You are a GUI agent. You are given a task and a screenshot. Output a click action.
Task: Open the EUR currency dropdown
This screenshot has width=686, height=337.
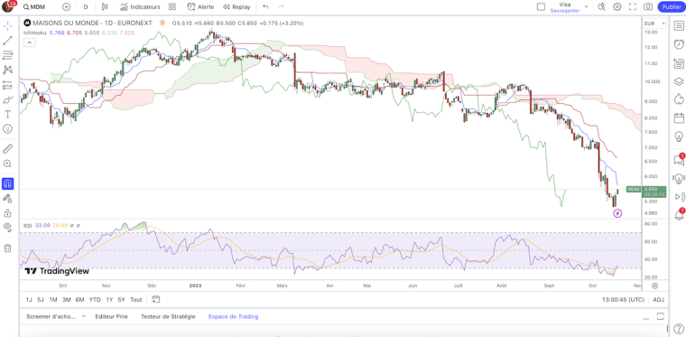click(x=654, y=23)
